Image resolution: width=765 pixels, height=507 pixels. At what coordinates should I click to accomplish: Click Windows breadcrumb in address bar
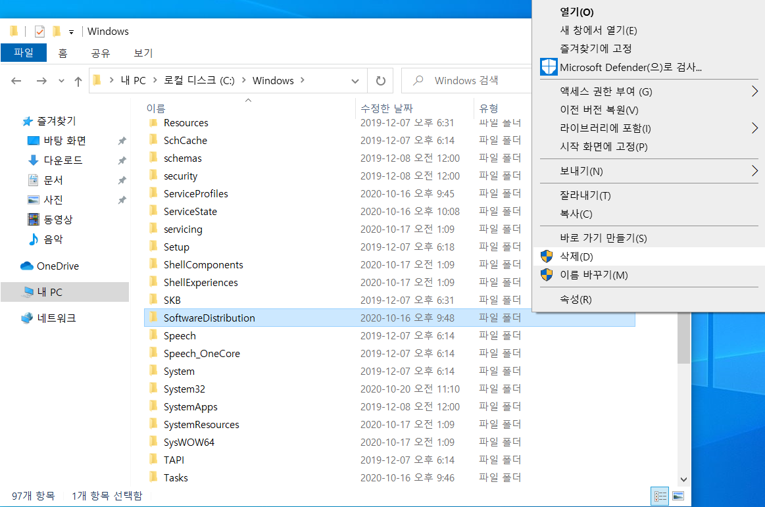[x=273, y=80]
